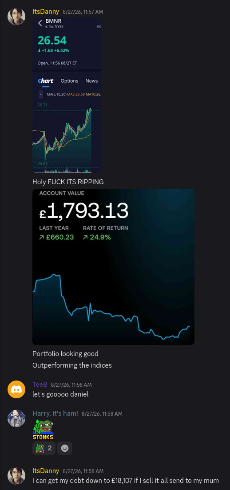The width and height of the screenshot is (230, 490).
Task: Open the account value portfolio image
Action: 113,267
